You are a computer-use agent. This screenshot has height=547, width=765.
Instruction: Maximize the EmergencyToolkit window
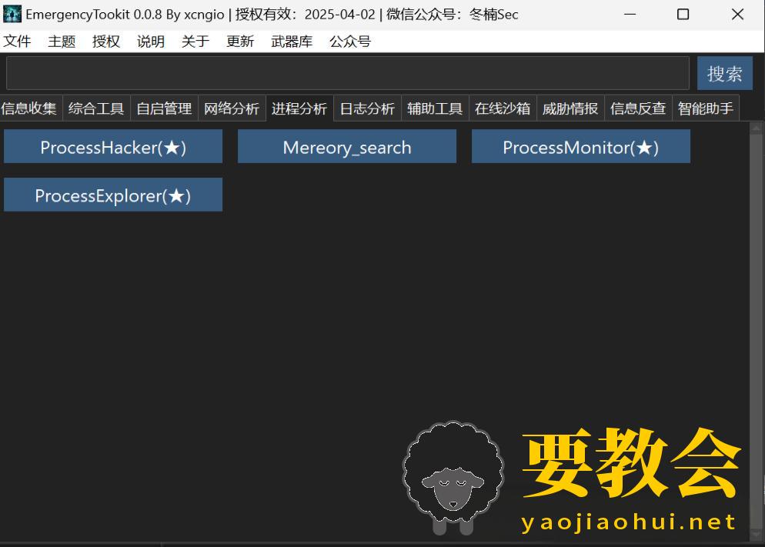(x=683, y=14)
